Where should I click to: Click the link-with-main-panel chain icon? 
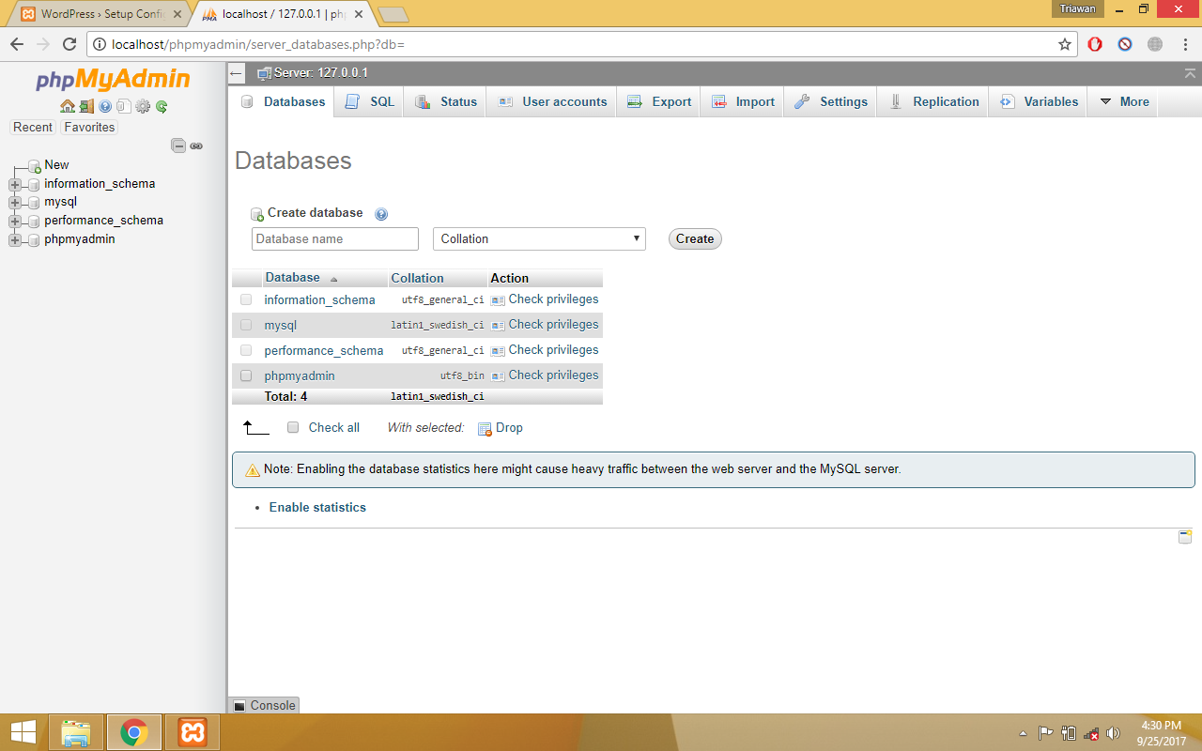(196, 146)
